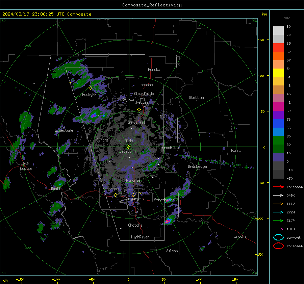The height and width of the screenshot is (284, 304).
Task: Click the white plus marker west of Hanna
Action: pyautogui.click(x=191, y=136)
